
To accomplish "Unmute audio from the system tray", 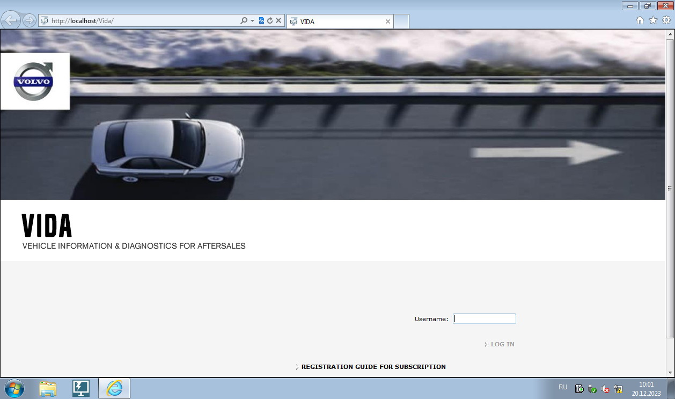I will 605,388.
